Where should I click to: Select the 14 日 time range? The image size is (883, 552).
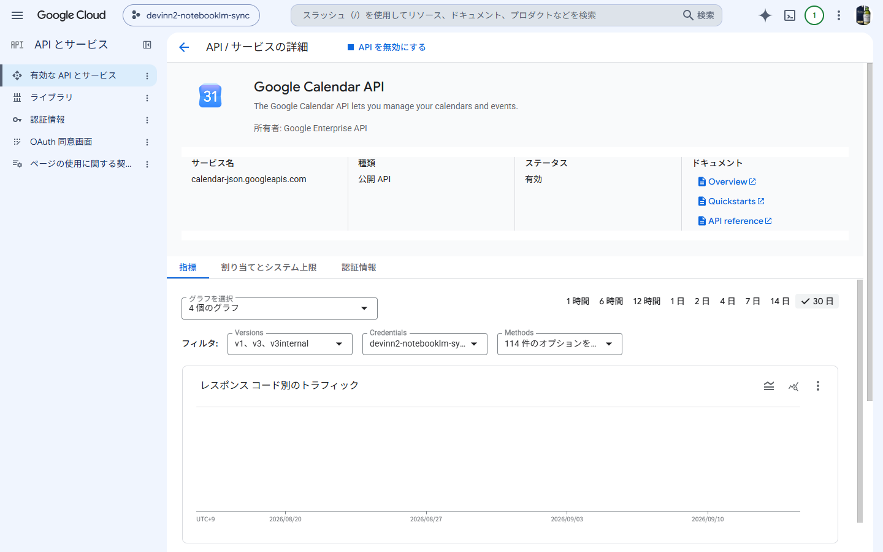tap(780, 301)
